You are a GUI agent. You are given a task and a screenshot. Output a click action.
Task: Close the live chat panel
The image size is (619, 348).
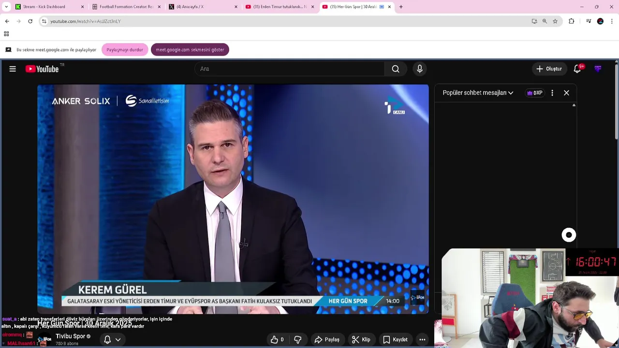[566, 93]
